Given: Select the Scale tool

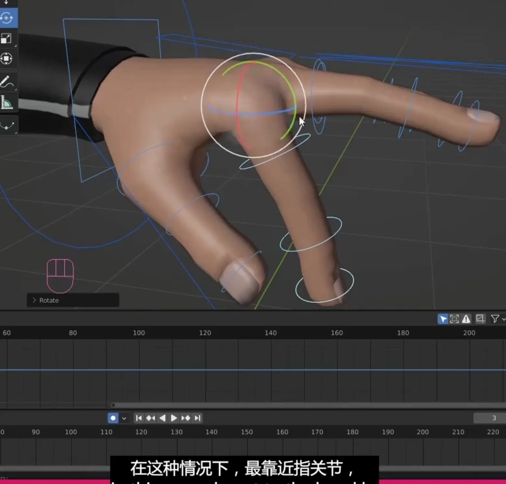Looking at the screenshot, I should pyautogui.click(x=6, y=39).
